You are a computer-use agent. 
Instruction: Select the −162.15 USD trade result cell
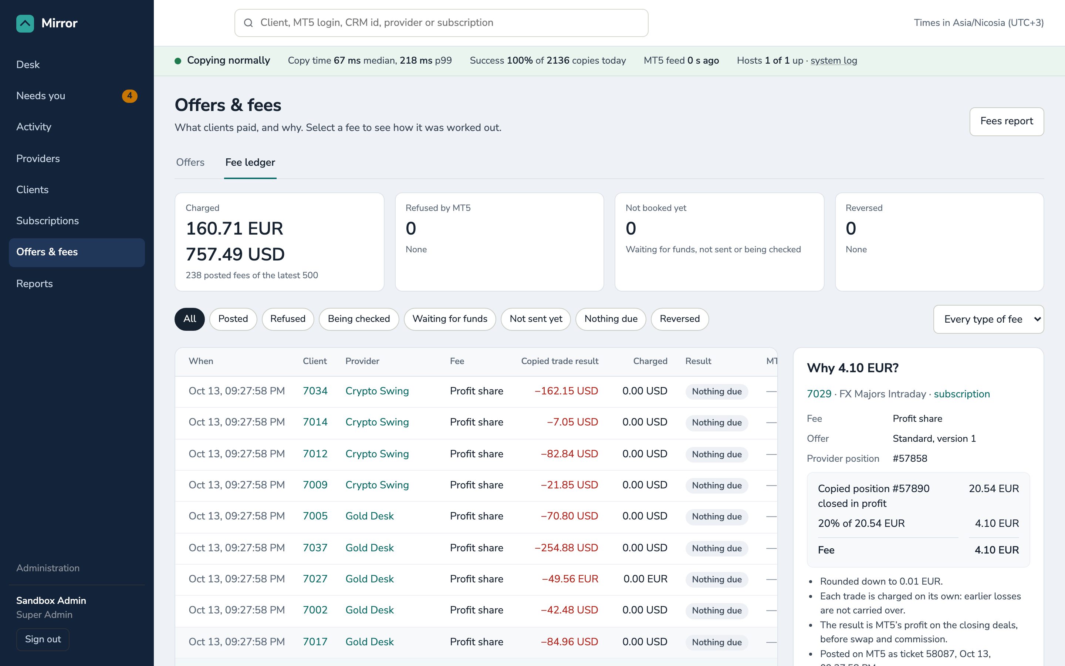pyautogui.click(x=566, y=391)
